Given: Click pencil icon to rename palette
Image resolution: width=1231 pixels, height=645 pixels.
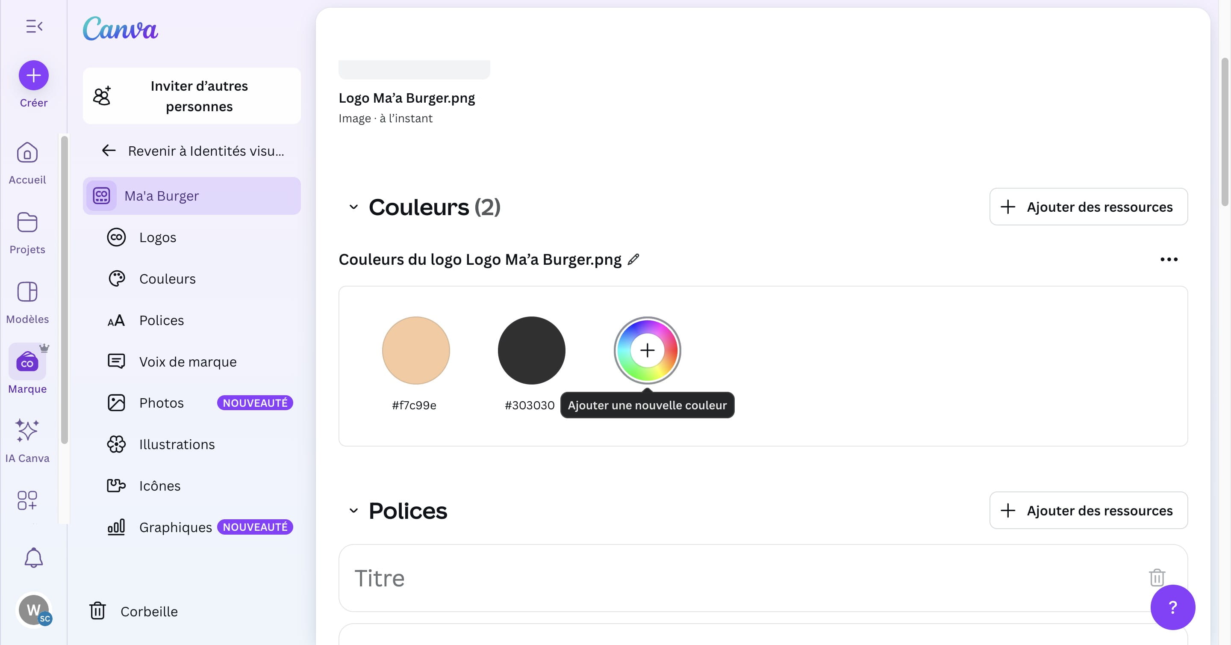Looking at the screenshot, I should (633, 259).
